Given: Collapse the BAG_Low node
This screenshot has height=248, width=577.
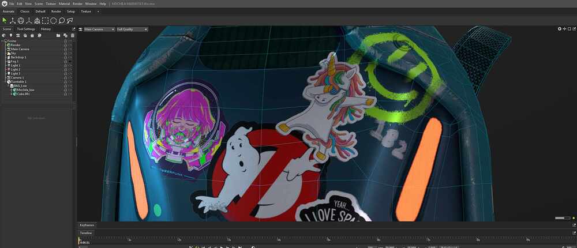Looking at the screenshot, I should click(9, 86).
